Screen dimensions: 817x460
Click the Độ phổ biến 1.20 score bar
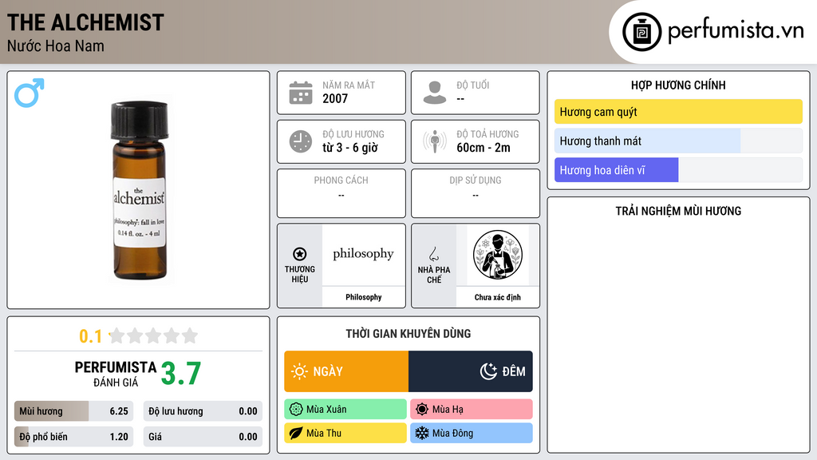(x=74, y=437)
